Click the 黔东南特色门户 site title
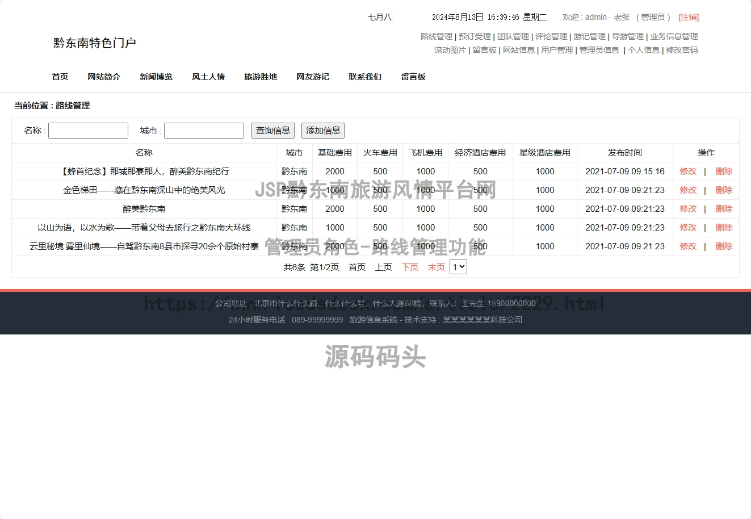 click(95, 43)
